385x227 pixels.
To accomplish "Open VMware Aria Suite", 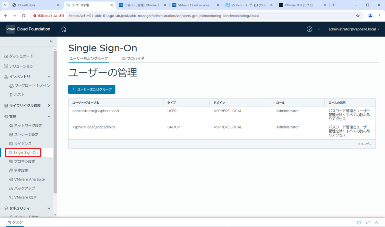I will click(27, 179).
